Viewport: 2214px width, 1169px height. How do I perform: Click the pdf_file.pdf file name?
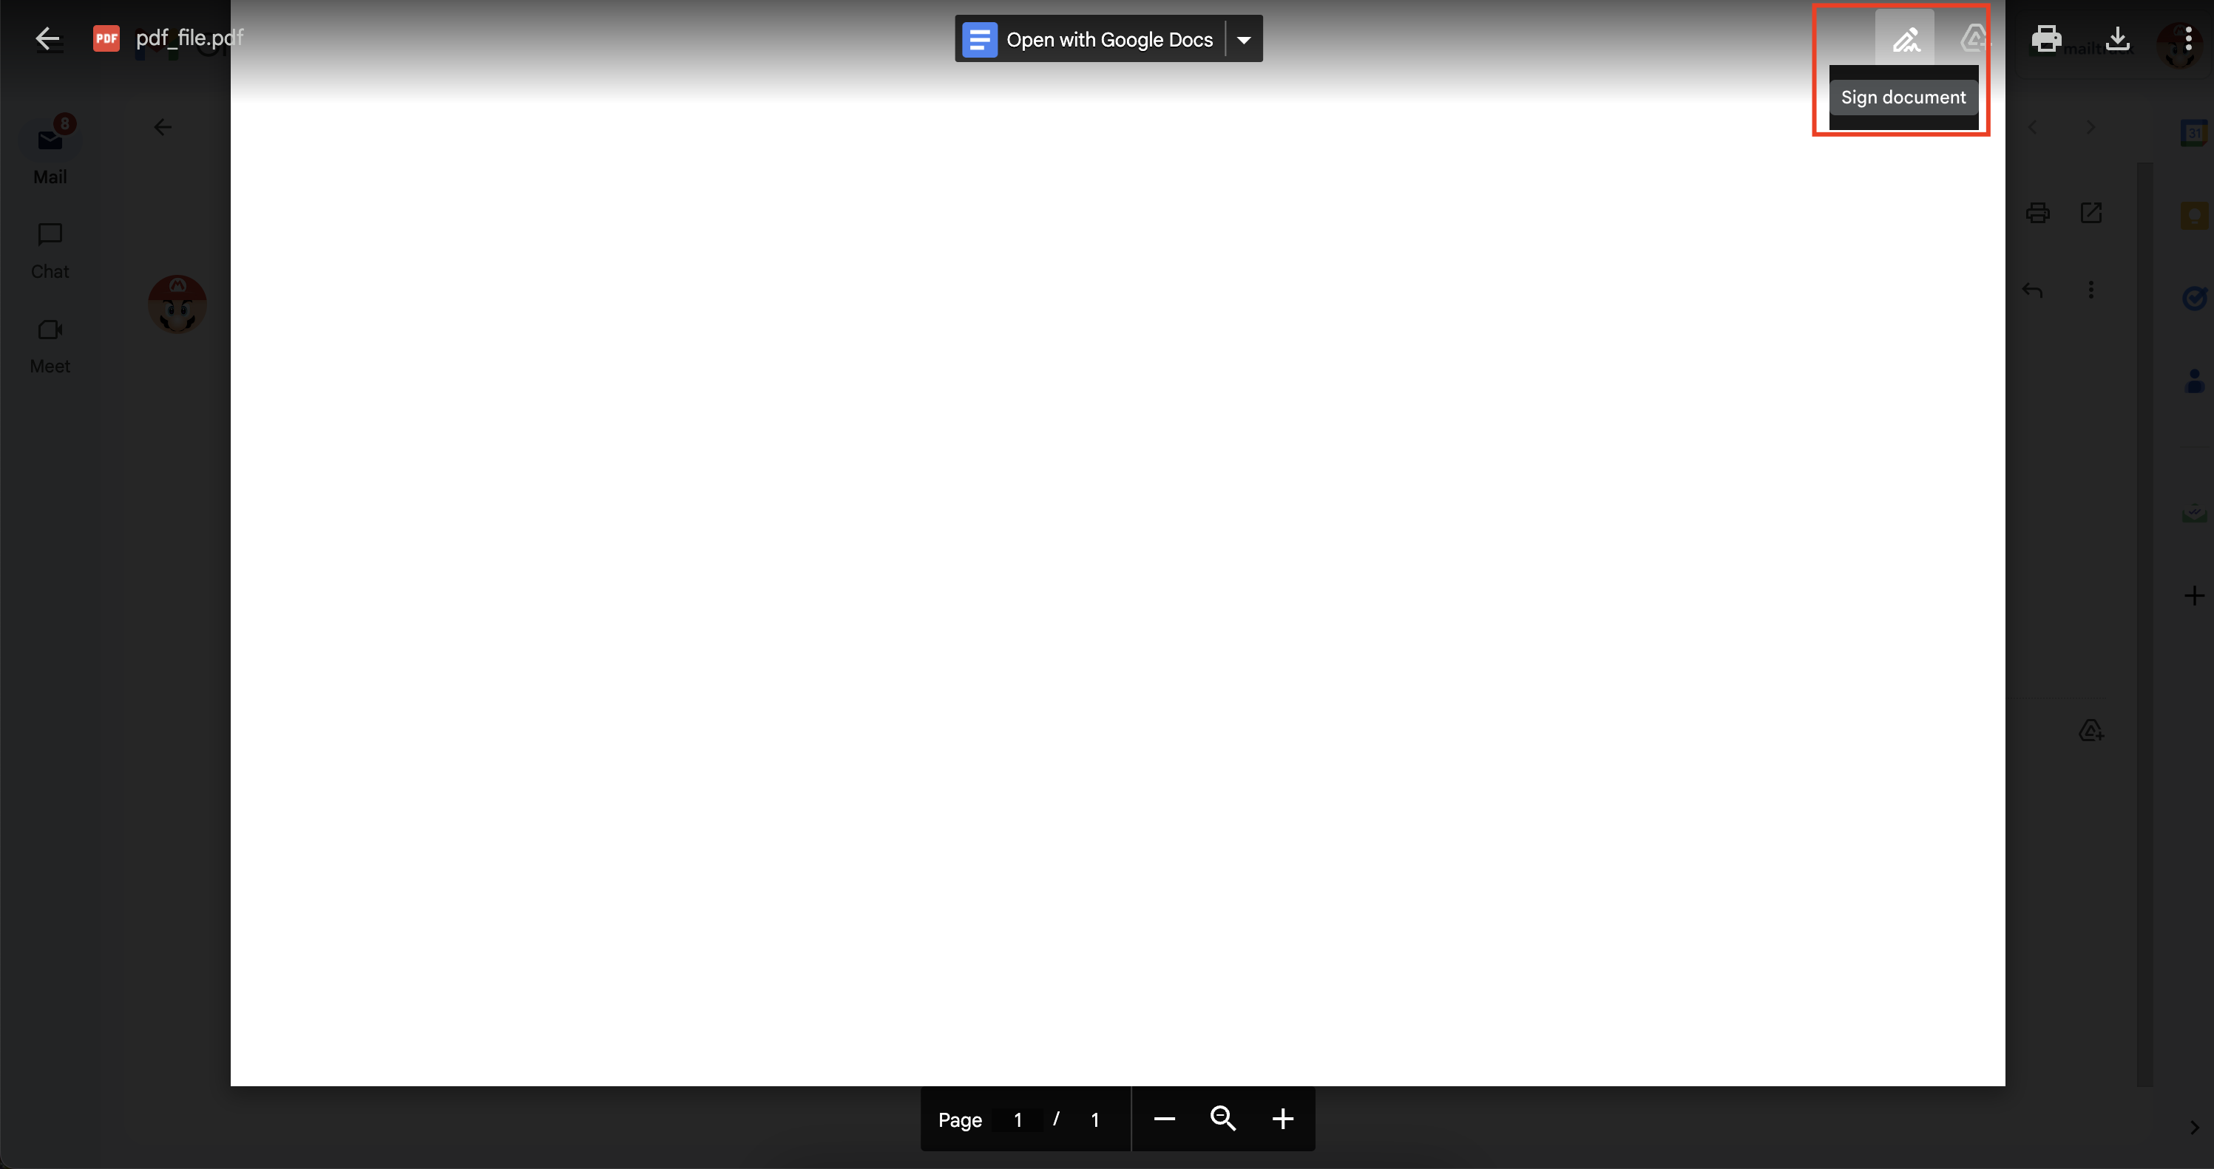189,38
